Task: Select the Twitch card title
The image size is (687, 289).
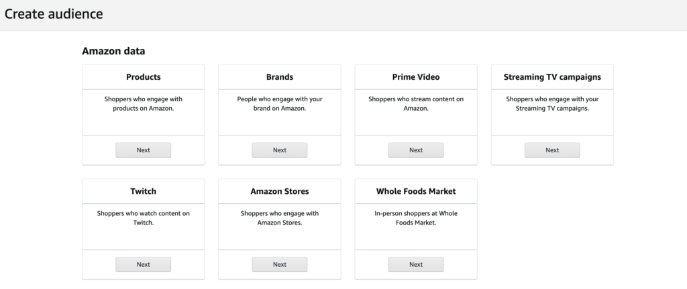Action: coord(143,191)
